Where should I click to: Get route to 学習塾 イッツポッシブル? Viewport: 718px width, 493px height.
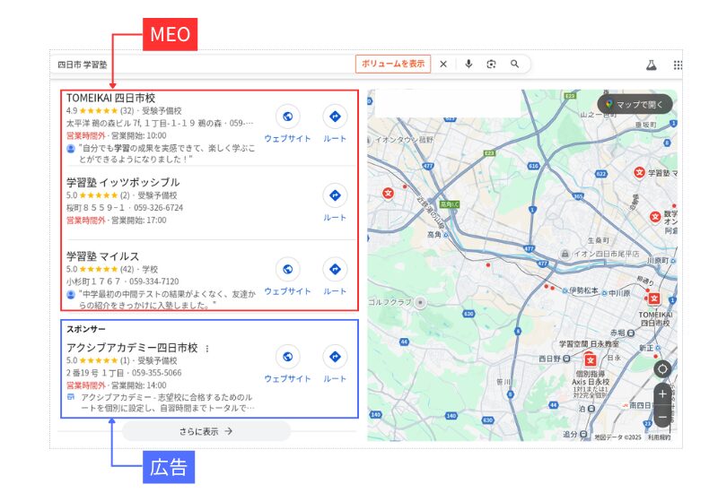click(335, 195)
